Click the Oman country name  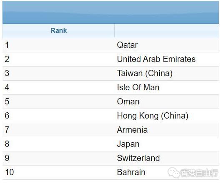pyautogui.click(x=128, y=101)
